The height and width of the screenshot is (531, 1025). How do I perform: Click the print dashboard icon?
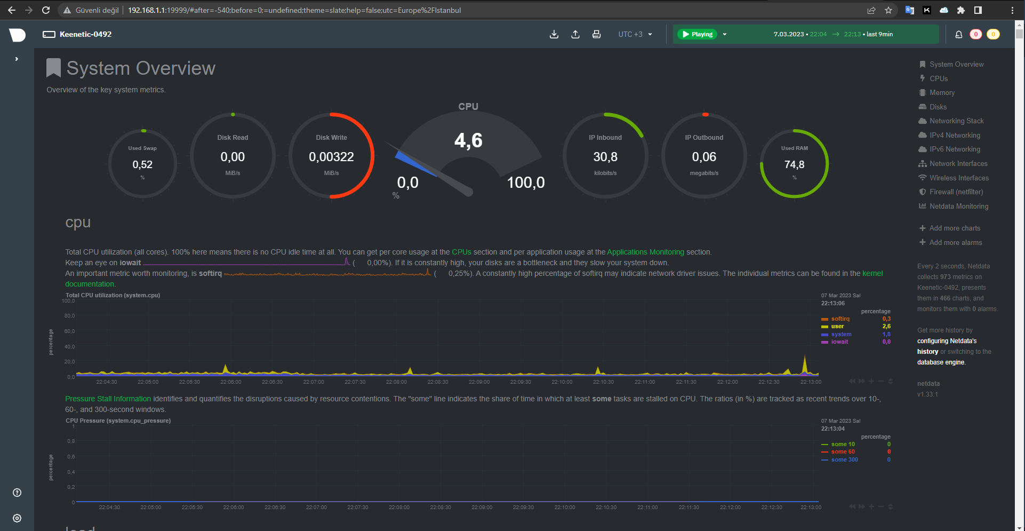(596, 34)
